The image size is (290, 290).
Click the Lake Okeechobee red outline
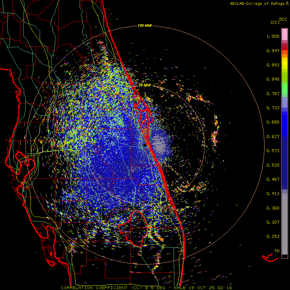point(133,228)
